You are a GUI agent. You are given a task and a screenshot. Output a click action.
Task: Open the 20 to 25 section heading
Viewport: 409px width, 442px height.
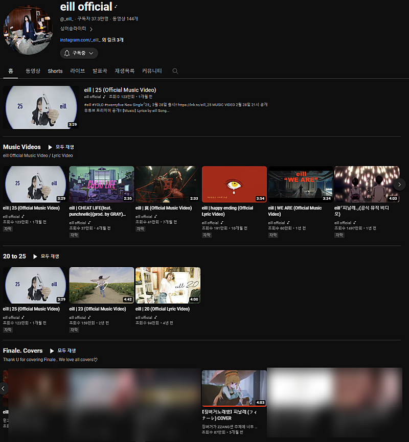14,257
